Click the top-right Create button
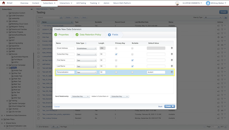The width and height of the screenshot is (229, 130). pyautogui.click(x=223, y=12)
